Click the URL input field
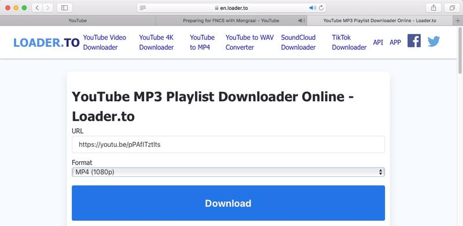The height and width of the screenshot is (226, 463). pyautogui.click(x=228, y=145)
